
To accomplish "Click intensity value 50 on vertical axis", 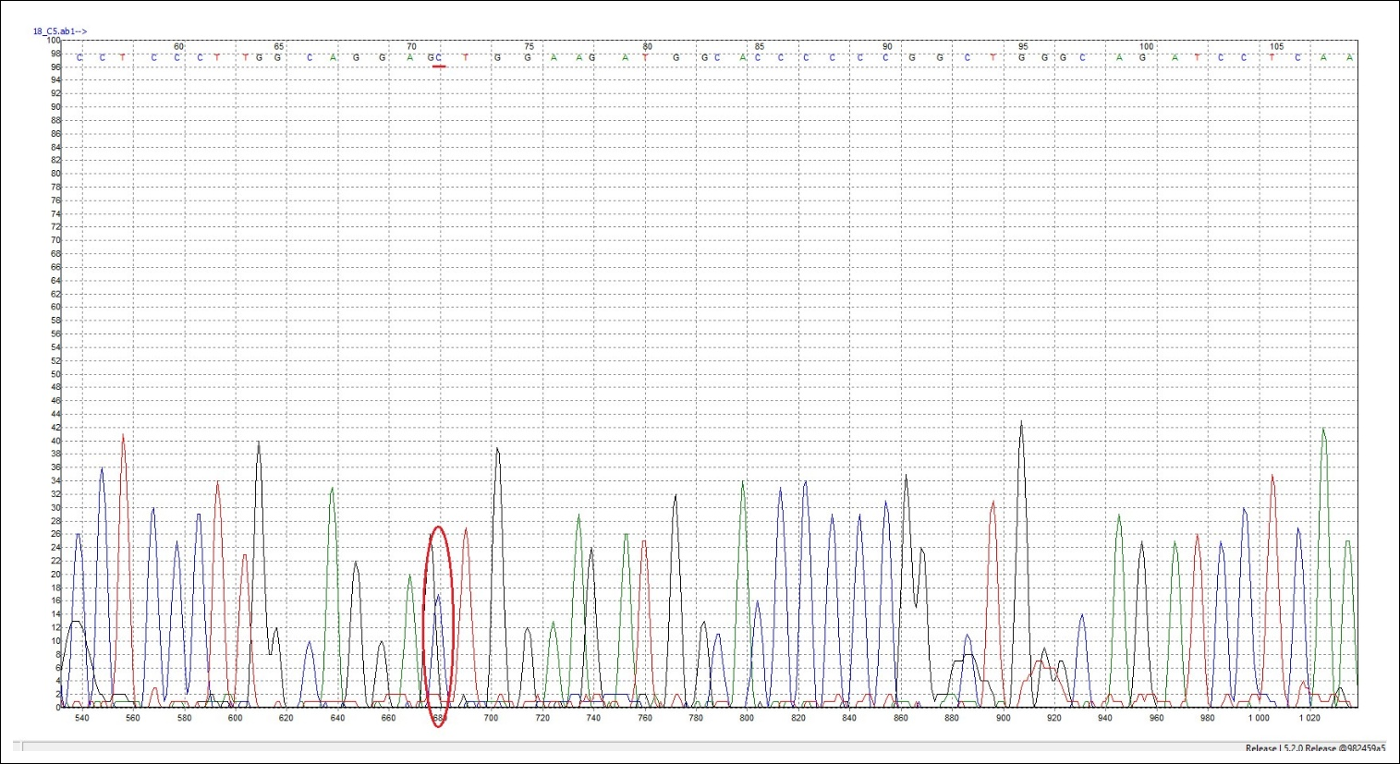I will (x=55, y=374).
